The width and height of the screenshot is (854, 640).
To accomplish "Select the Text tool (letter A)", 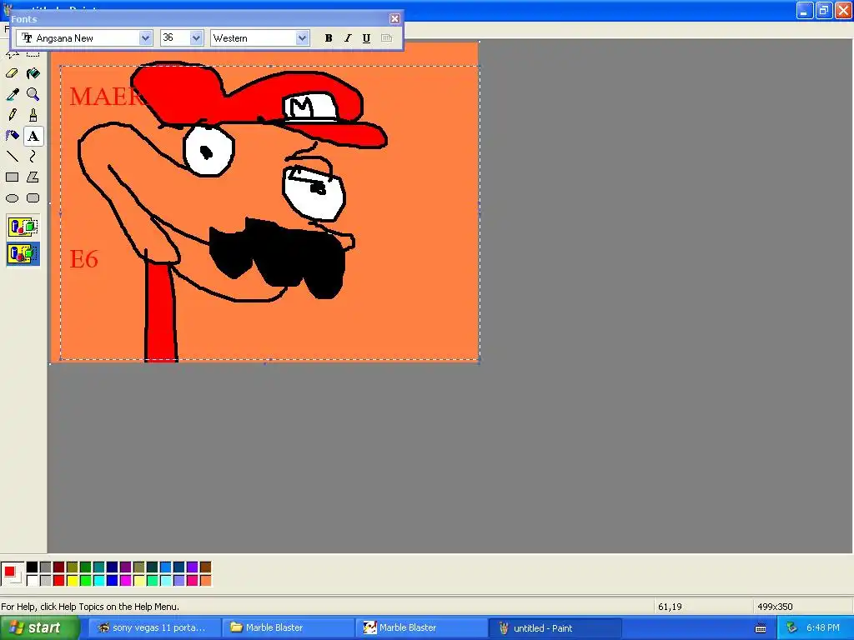I will 33,136.
